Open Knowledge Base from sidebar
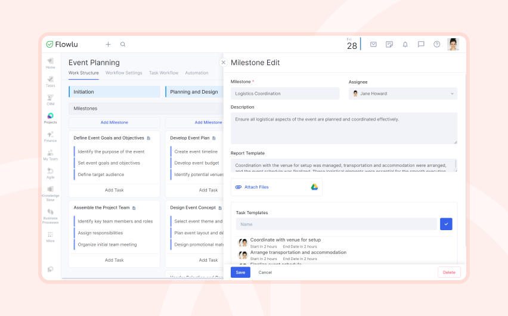 click(x=50, y=194)
